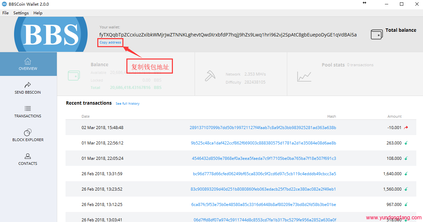Click the Copy address link
The height and width of the screenshot is (222, 423).
pyautogui.click(x=110, y=42)
